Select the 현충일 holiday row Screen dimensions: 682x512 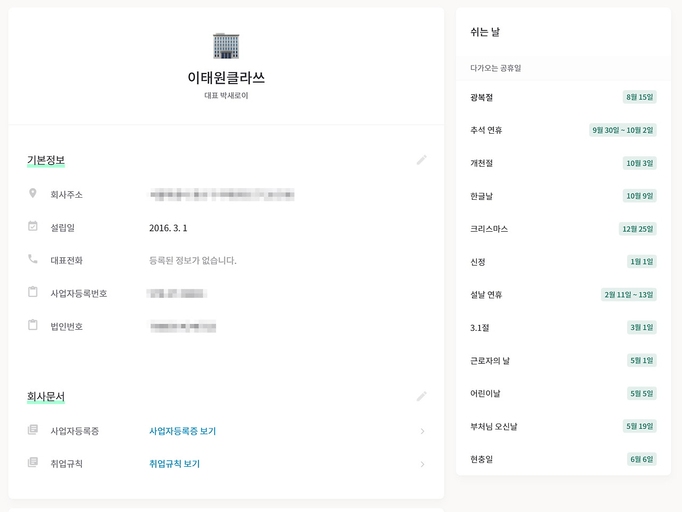coord(563,459)
